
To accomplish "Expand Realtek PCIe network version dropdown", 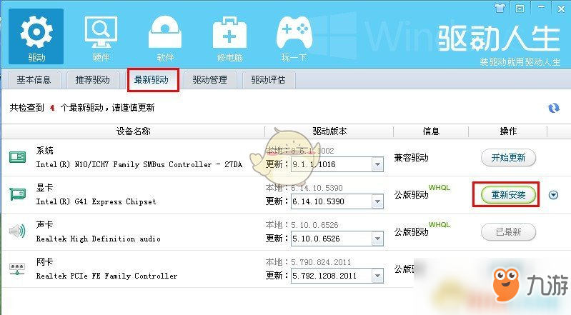I will 377,276.
